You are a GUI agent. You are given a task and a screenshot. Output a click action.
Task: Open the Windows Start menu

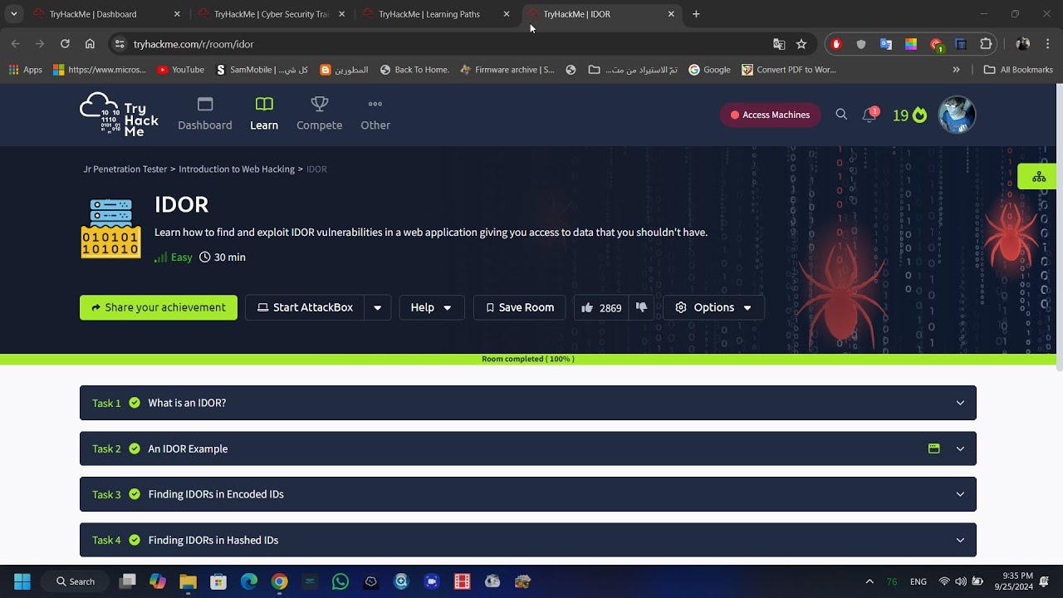(22, 581)
